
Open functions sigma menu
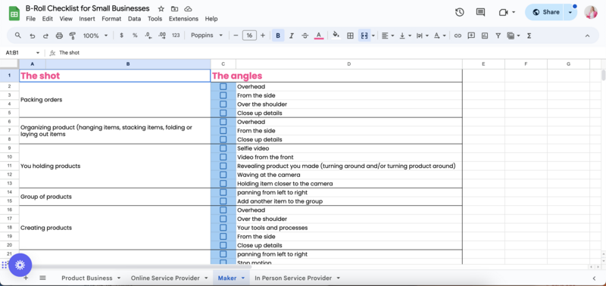(529, 36)
